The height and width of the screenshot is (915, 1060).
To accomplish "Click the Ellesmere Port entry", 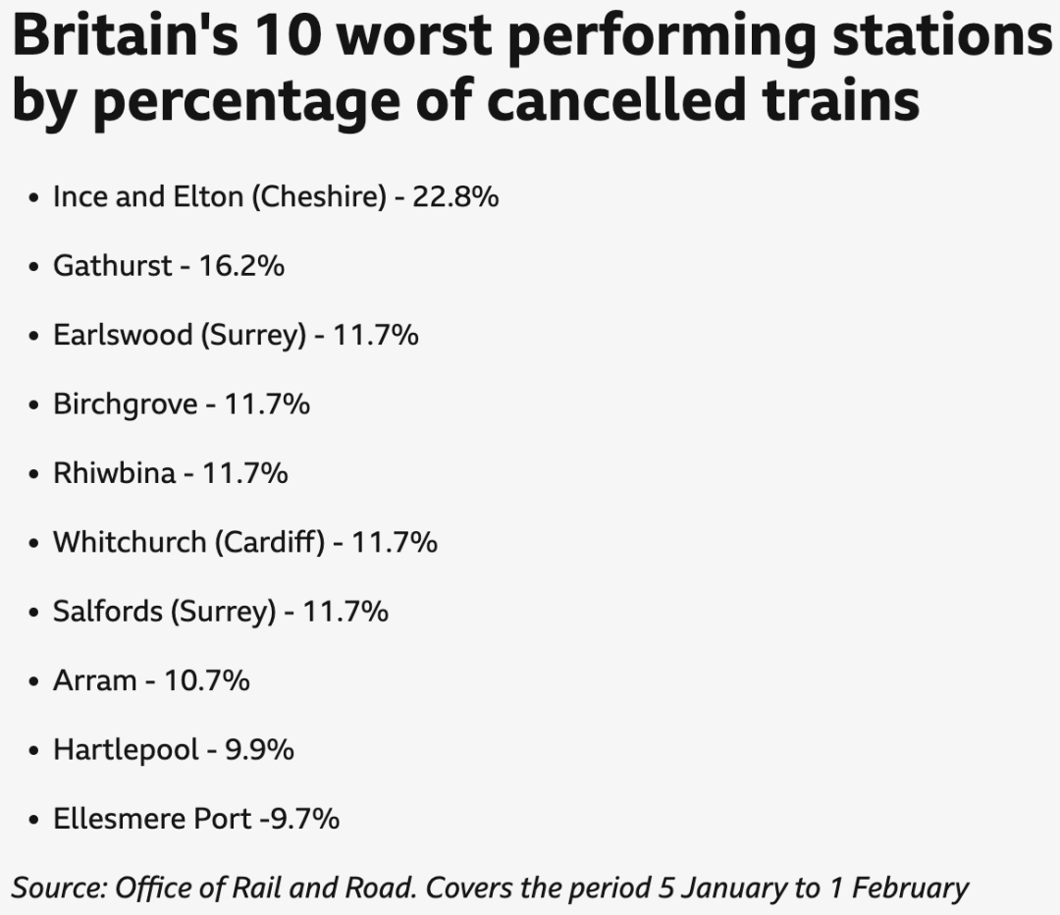I will click(x=196, y=819).
